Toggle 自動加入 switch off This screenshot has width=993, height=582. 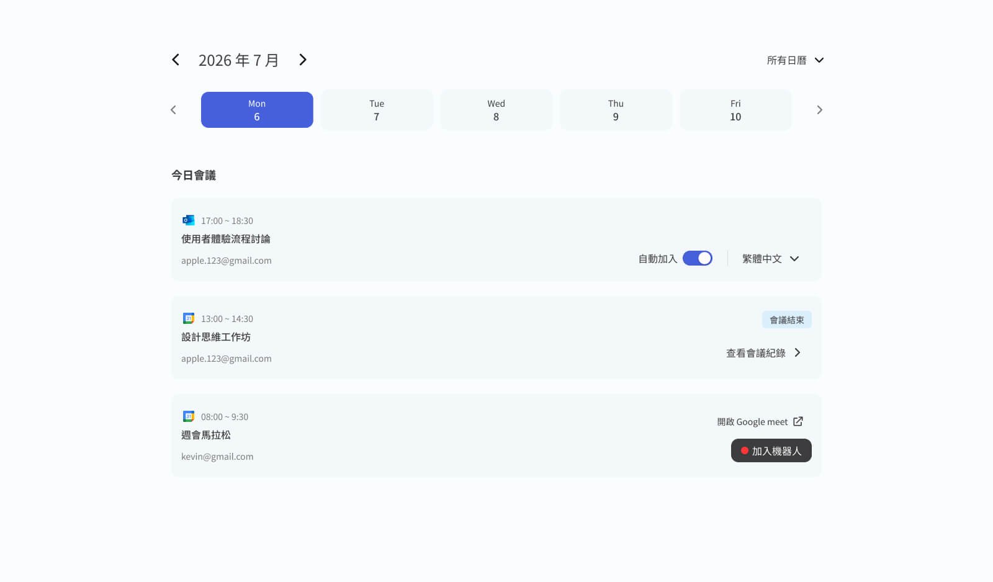tap(697, 258)
